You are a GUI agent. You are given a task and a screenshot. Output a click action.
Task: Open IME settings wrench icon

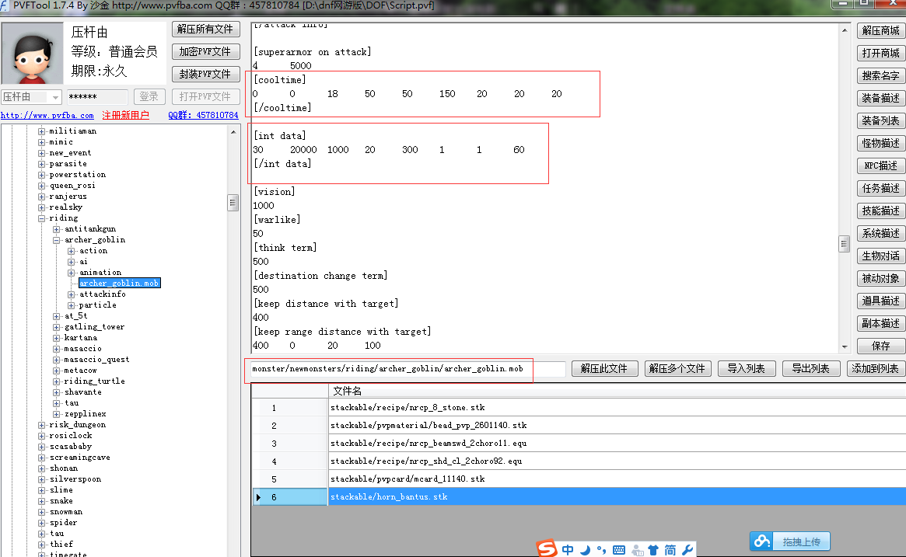pos(687,550)
